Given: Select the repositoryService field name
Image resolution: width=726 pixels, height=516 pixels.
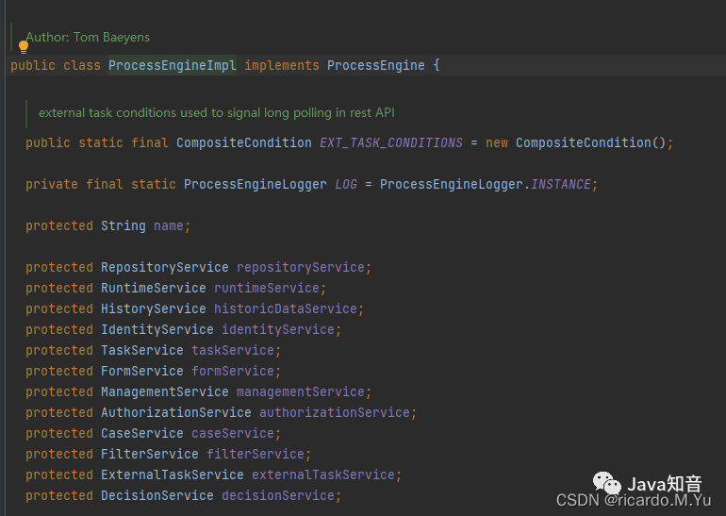Looking at the screenshot, I should click(x=302, y=267).
